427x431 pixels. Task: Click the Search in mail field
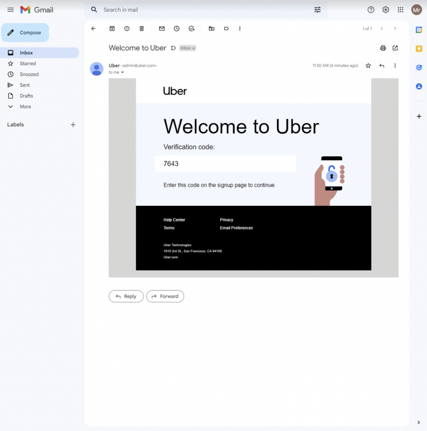pos(206,10)
